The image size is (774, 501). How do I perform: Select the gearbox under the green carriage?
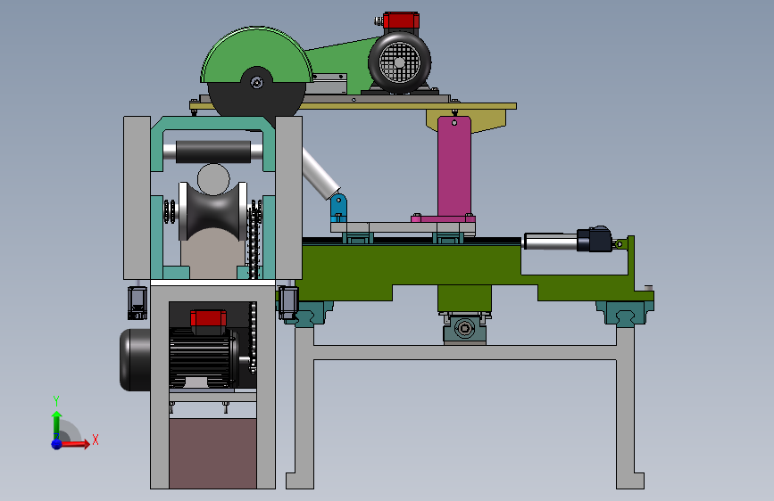coord(464,328)
